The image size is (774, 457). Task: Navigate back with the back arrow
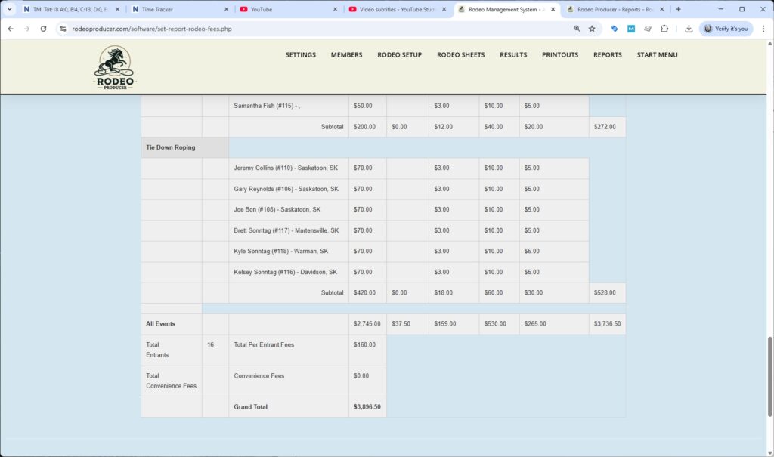[x=10, y=29]
